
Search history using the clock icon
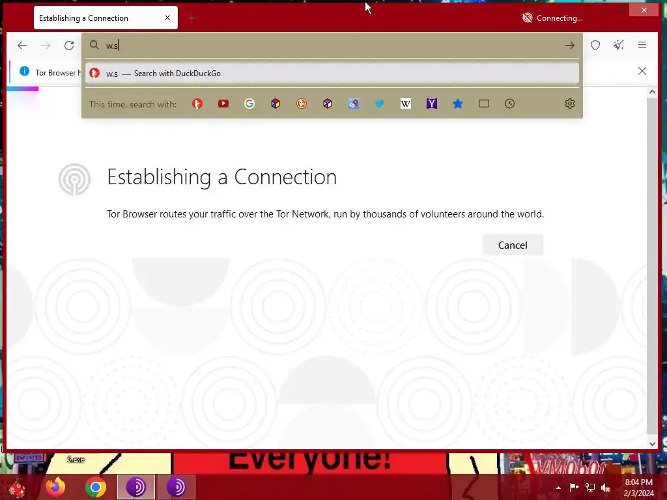(x=509, y=104)
